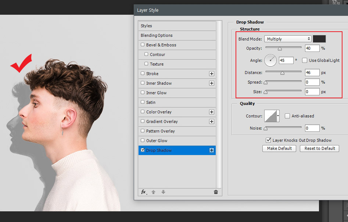
Task: Add another Stroke with its plus icon
Action: pyautogui.click(x=212, y=74)
